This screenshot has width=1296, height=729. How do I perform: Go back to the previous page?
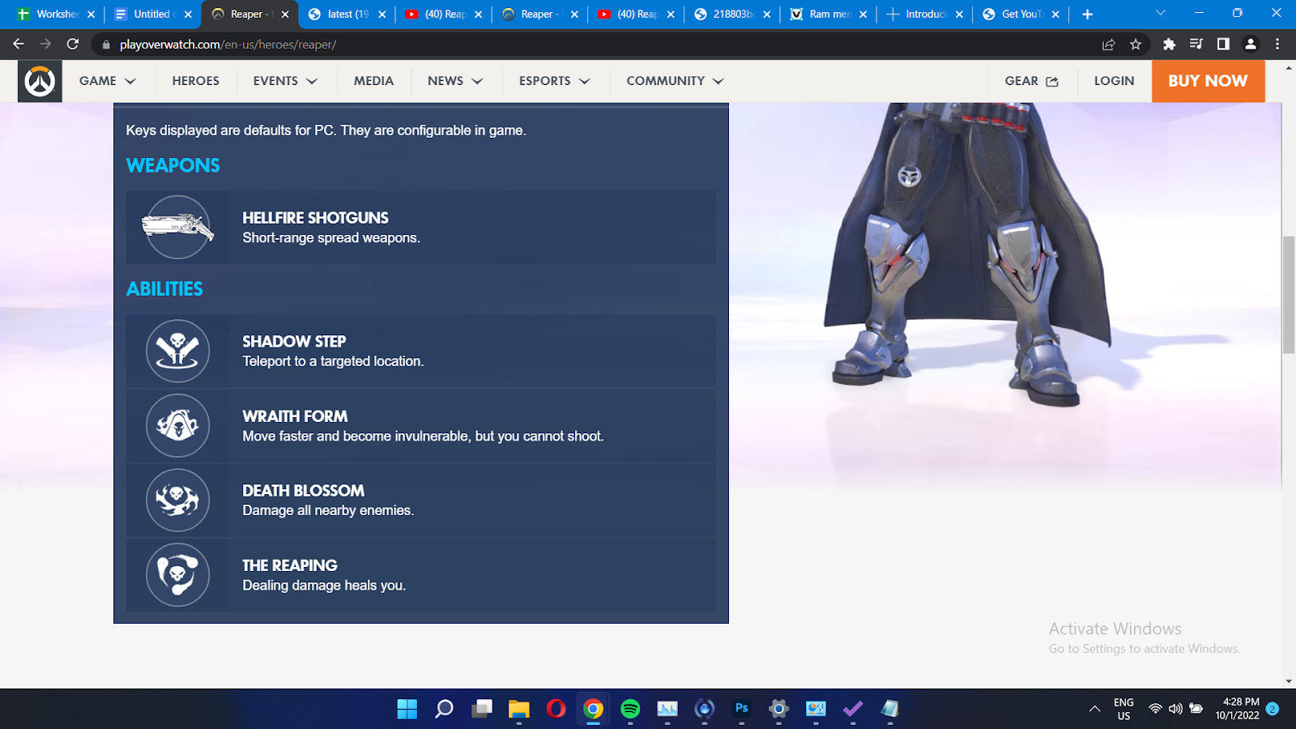[x=19, y=45]
